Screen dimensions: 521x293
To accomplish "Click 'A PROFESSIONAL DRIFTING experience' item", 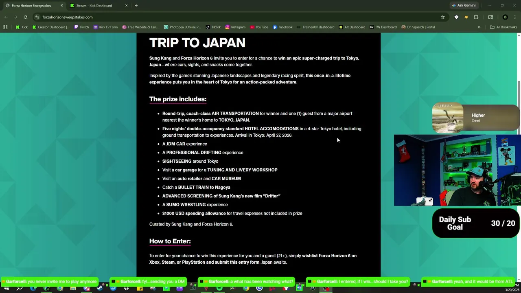I will click(203, 153).
